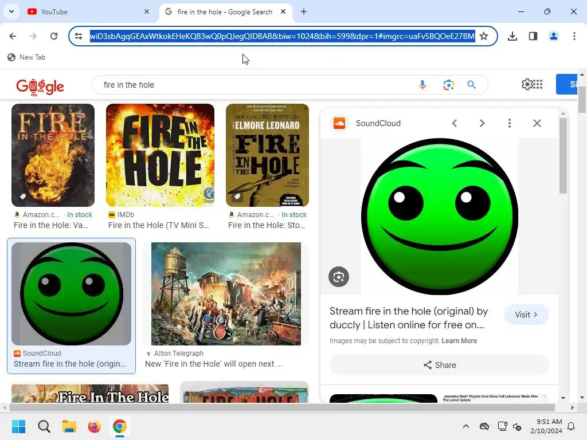Open Alton Telegraph roller coaster image

[x=226, y=294]
